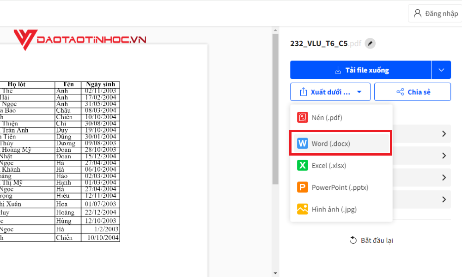Select the Word (.docx) export icon
This screenshot has width=462, height=277.
coord(303,143)
